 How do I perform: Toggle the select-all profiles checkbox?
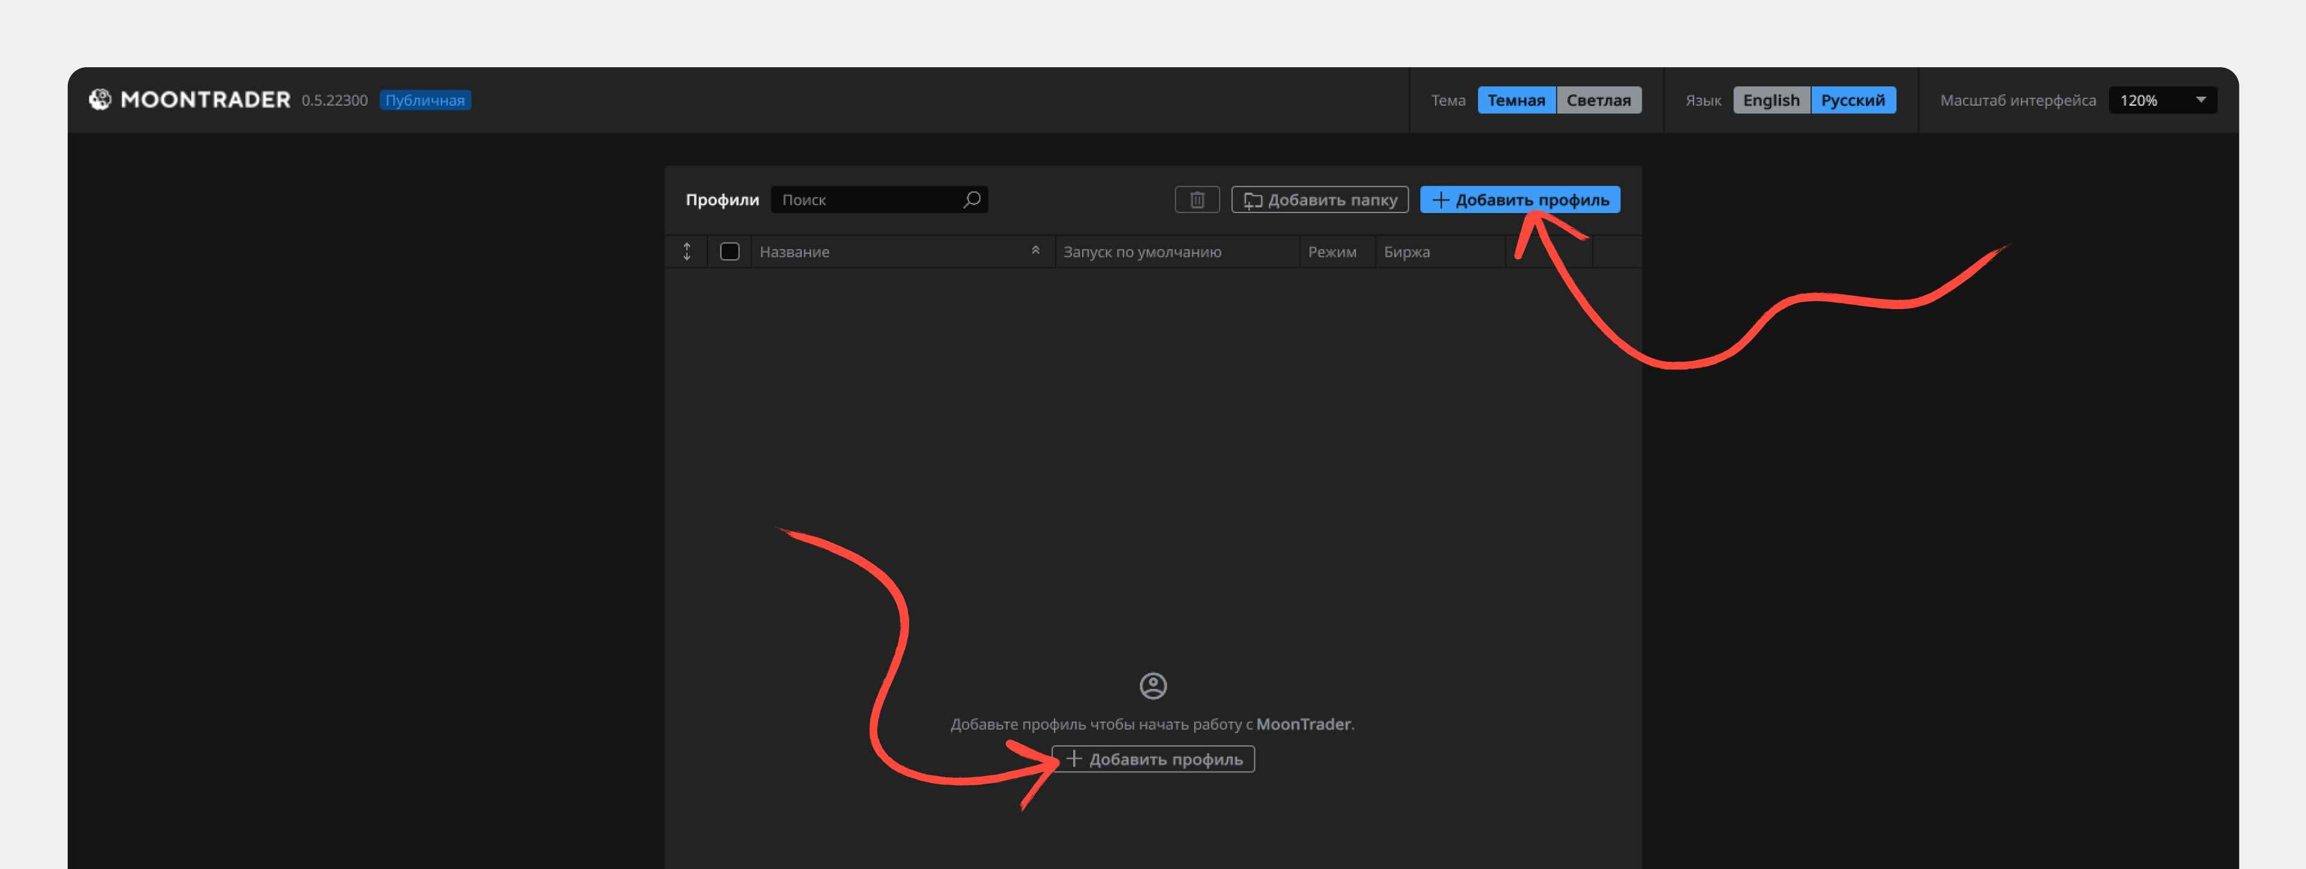pos(730,251)
